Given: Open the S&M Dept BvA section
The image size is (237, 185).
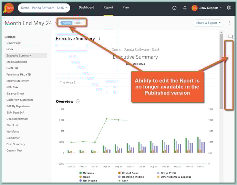Looking at the screenshot, I should (15, 113).
